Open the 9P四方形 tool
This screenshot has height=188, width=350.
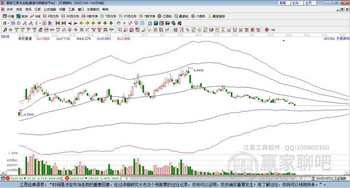70,16
